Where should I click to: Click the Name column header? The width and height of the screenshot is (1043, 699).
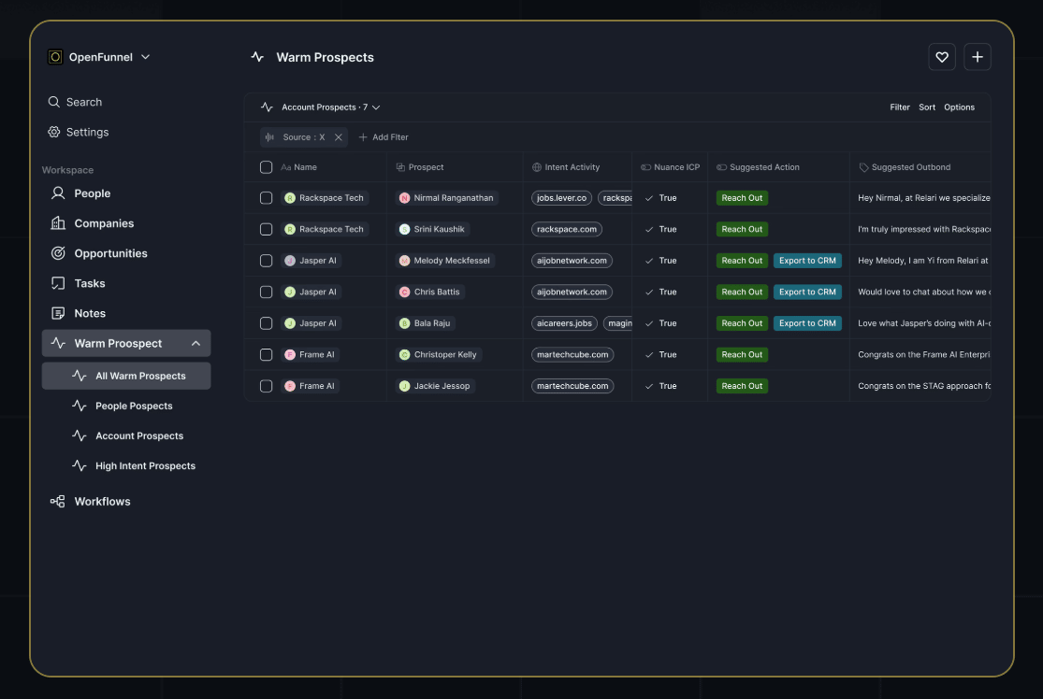[x=298, y=167]
